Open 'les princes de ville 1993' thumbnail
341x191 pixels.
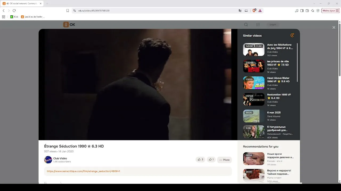[254, 66]
